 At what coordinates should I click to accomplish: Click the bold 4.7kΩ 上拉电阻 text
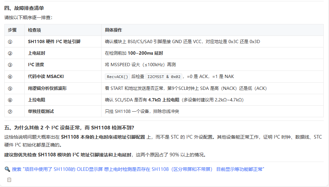[164, 100]
